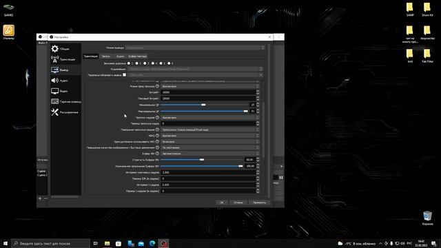Open the Drum Kit folder on desktop

click(427, 10)
